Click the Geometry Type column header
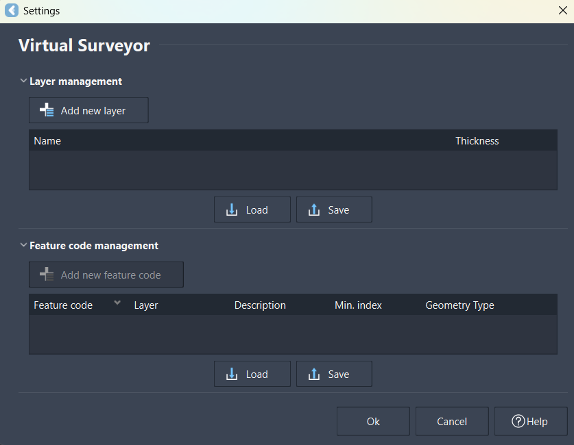 tap(459, 305)
